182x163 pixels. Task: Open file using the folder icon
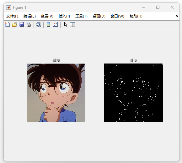[14, 24]
